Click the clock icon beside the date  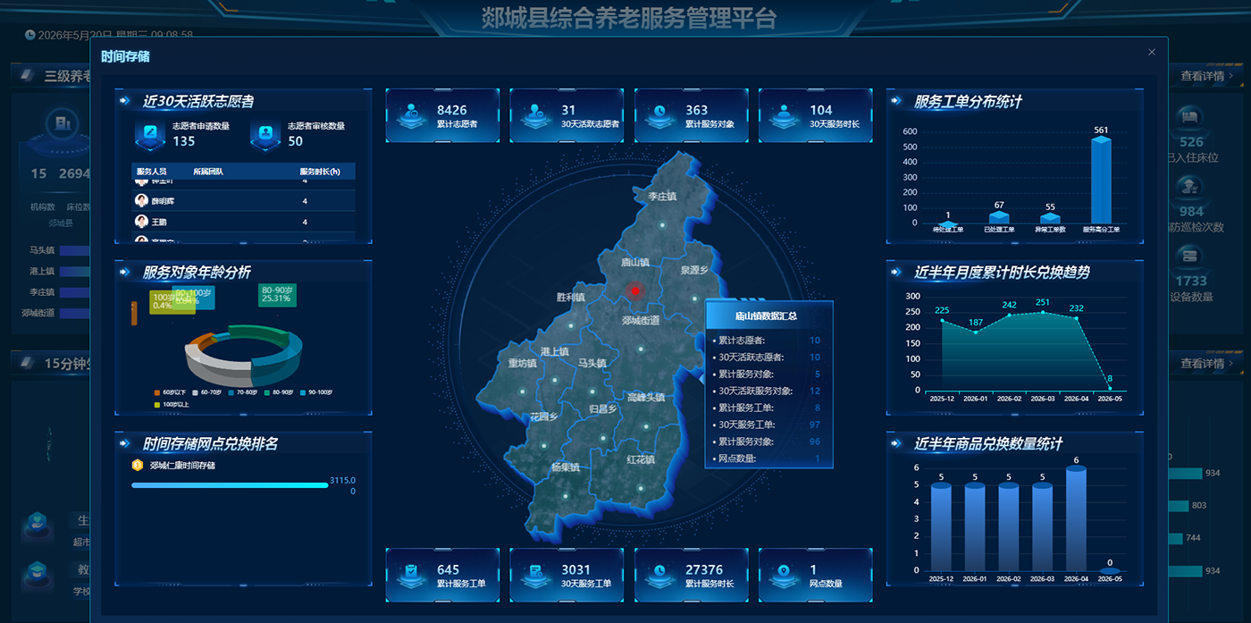tap(29, 35)
